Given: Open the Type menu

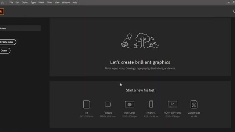Looking at the screenshot, I should [33, 3].
